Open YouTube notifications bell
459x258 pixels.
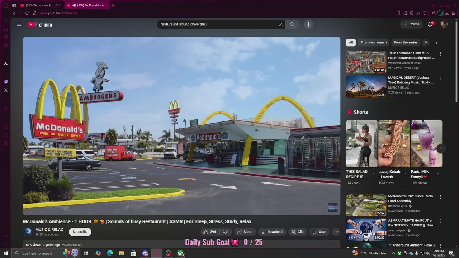click(x=430, y=24)
